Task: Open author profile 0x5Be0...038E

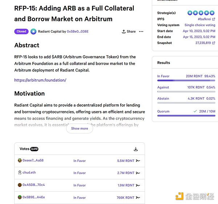Action: 77,32
